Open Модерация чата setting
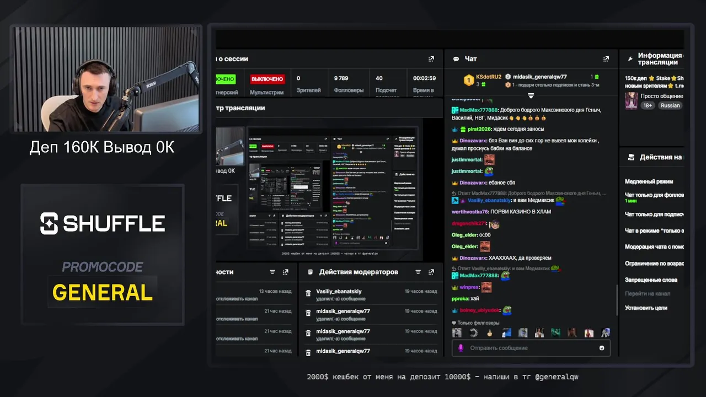Viewport: 706px width, 397px height. click(654, 247)
